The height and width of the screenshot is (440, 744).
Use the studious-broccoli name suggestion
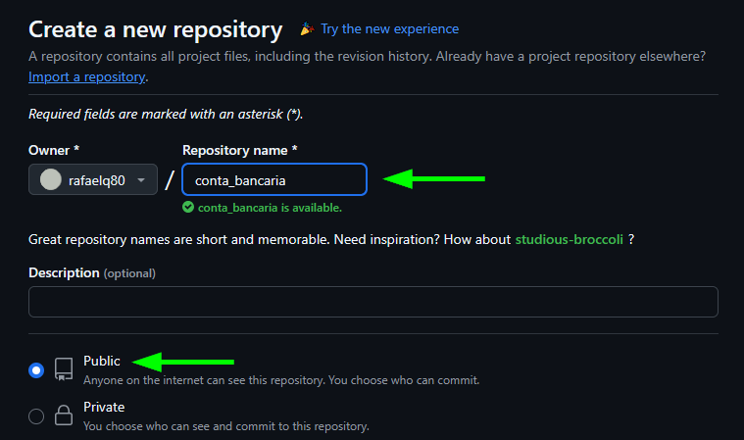point(570,239)
